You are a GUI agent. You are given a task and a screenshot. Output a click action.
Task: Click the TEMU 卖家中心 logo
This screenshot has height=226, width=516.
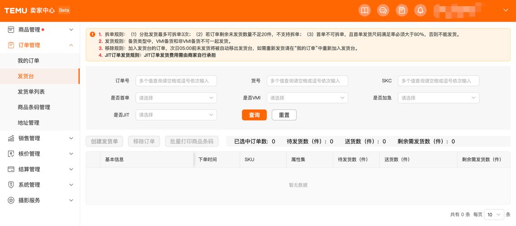[x=29, y=10]
